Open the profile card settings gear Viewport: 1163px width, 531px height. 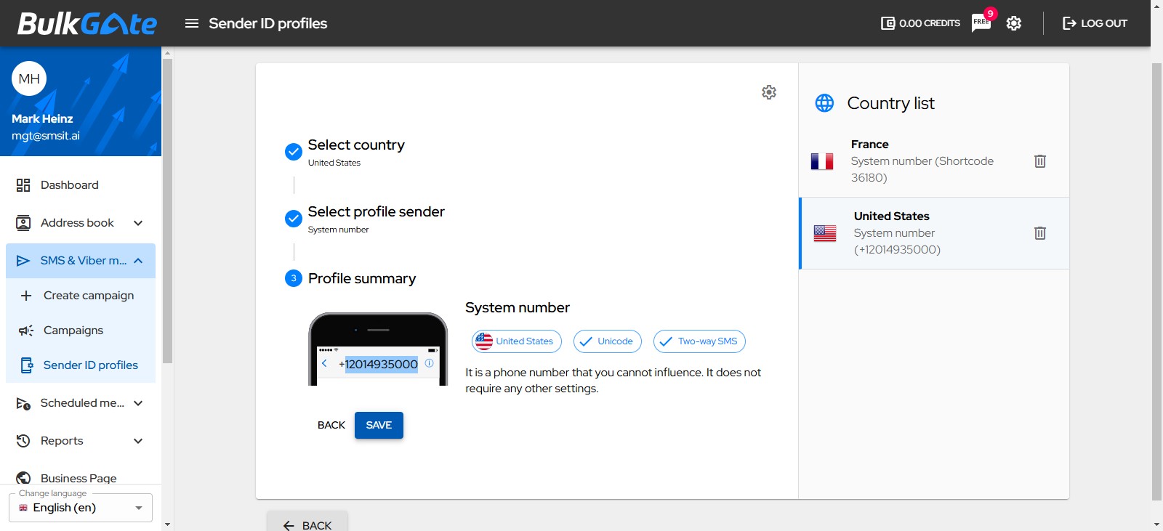coord(769,92)
